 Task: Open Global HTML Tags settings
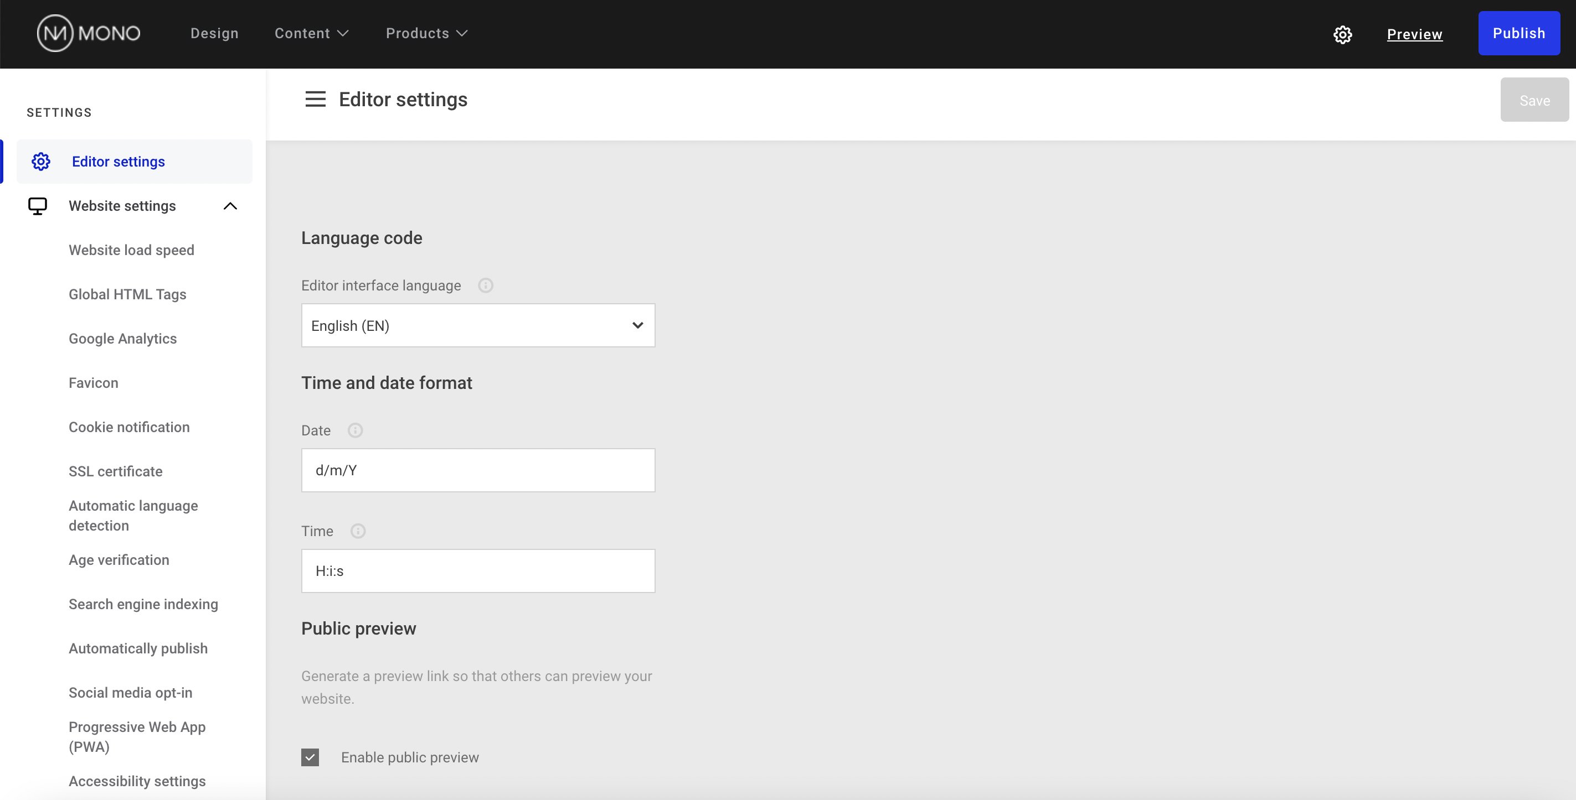(127, 294)
